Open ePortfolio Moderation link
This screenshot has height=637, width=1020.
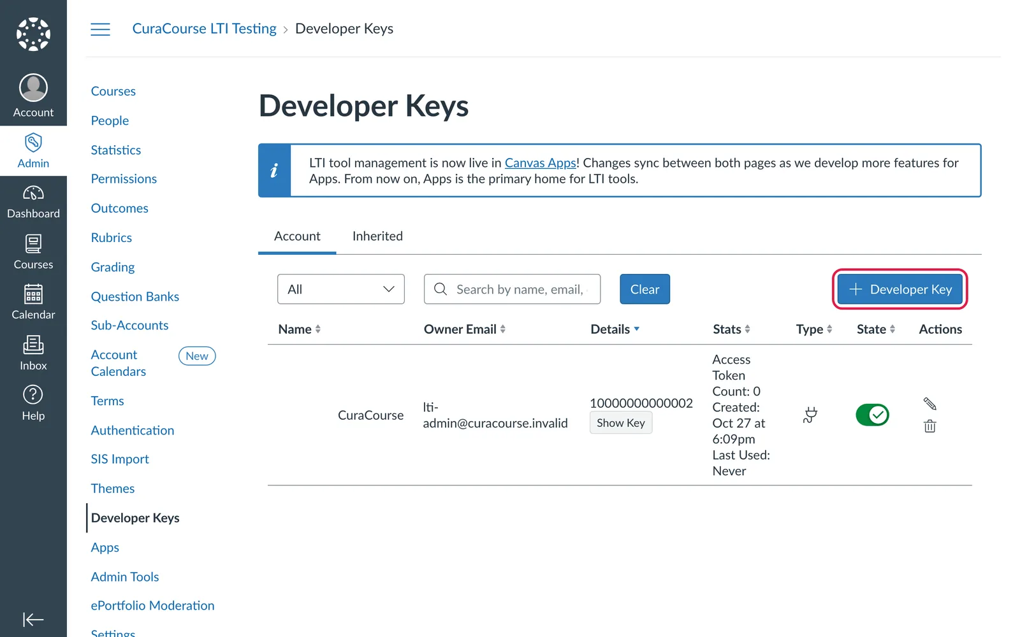(153, 606)
